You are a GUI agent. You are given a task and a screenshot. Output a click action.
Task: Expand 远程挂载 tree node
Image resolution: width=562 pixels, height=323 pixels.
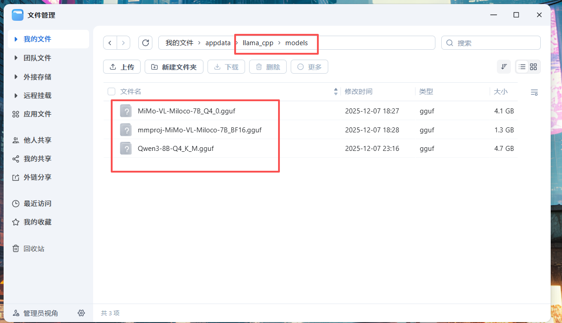16,95
